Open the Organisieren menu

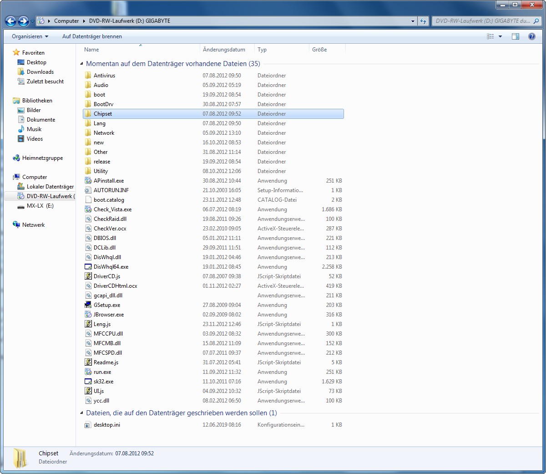tap(30, 36)
